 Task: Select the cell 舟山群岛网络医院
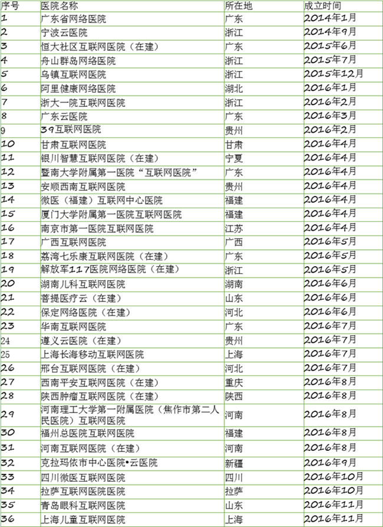pyautogui.click(x=132, y=61)
